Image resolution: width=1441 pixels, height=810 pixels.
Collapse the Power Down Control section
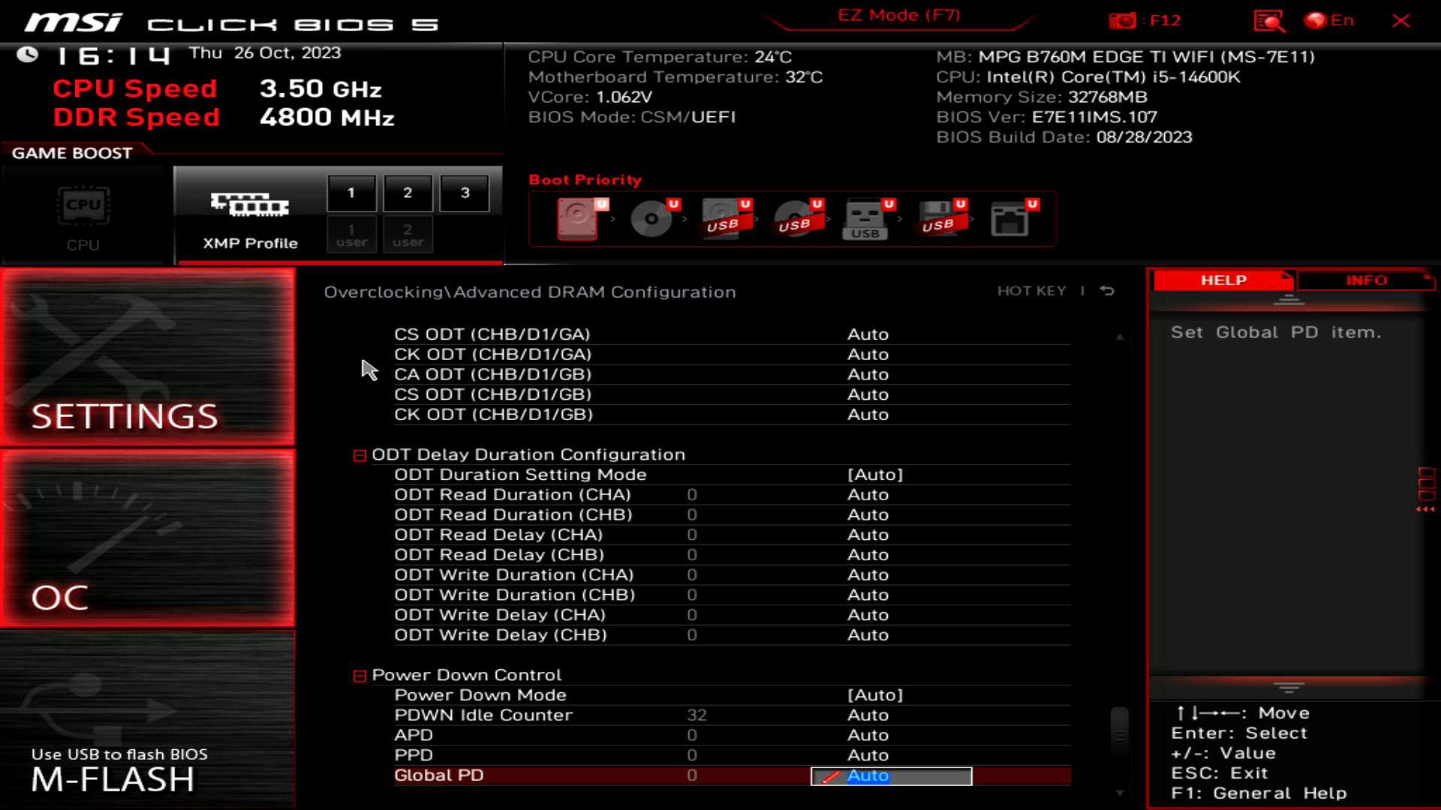click(x=359, y=676)
